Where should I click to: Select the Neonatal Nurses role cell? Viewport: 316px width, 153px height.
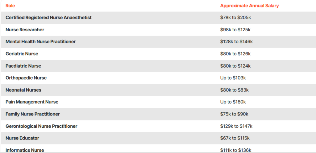23,90
